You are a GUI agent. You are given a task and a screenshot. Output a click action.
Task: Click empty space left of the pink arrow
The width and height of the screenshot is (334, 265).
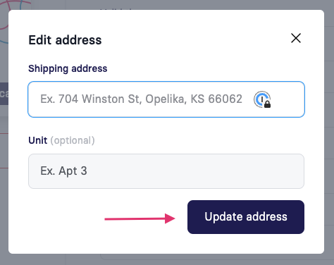pos(66,218)
